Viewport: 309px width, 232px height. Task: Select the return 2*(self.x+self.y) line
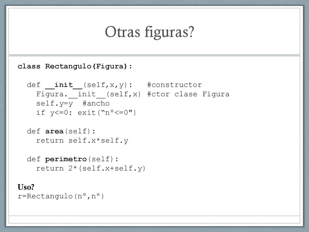[x=91, y=169]
